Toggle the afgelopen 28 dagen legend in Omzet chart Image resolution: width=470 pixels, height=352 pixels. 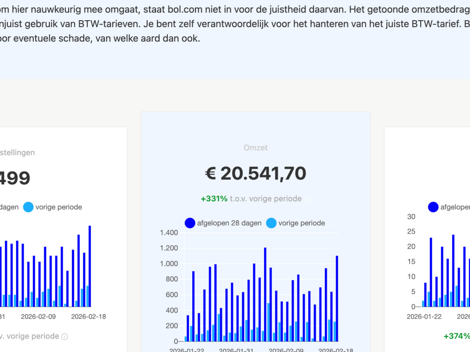click(223, 223)
